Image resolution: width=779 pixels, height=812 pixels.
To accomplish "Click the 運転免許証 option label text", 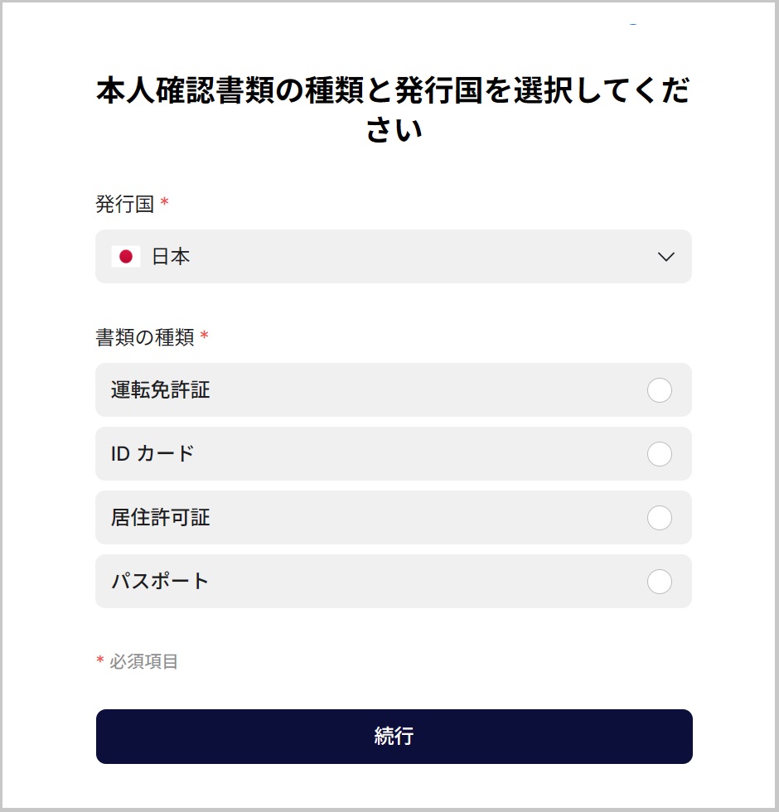I will point(161,390).
